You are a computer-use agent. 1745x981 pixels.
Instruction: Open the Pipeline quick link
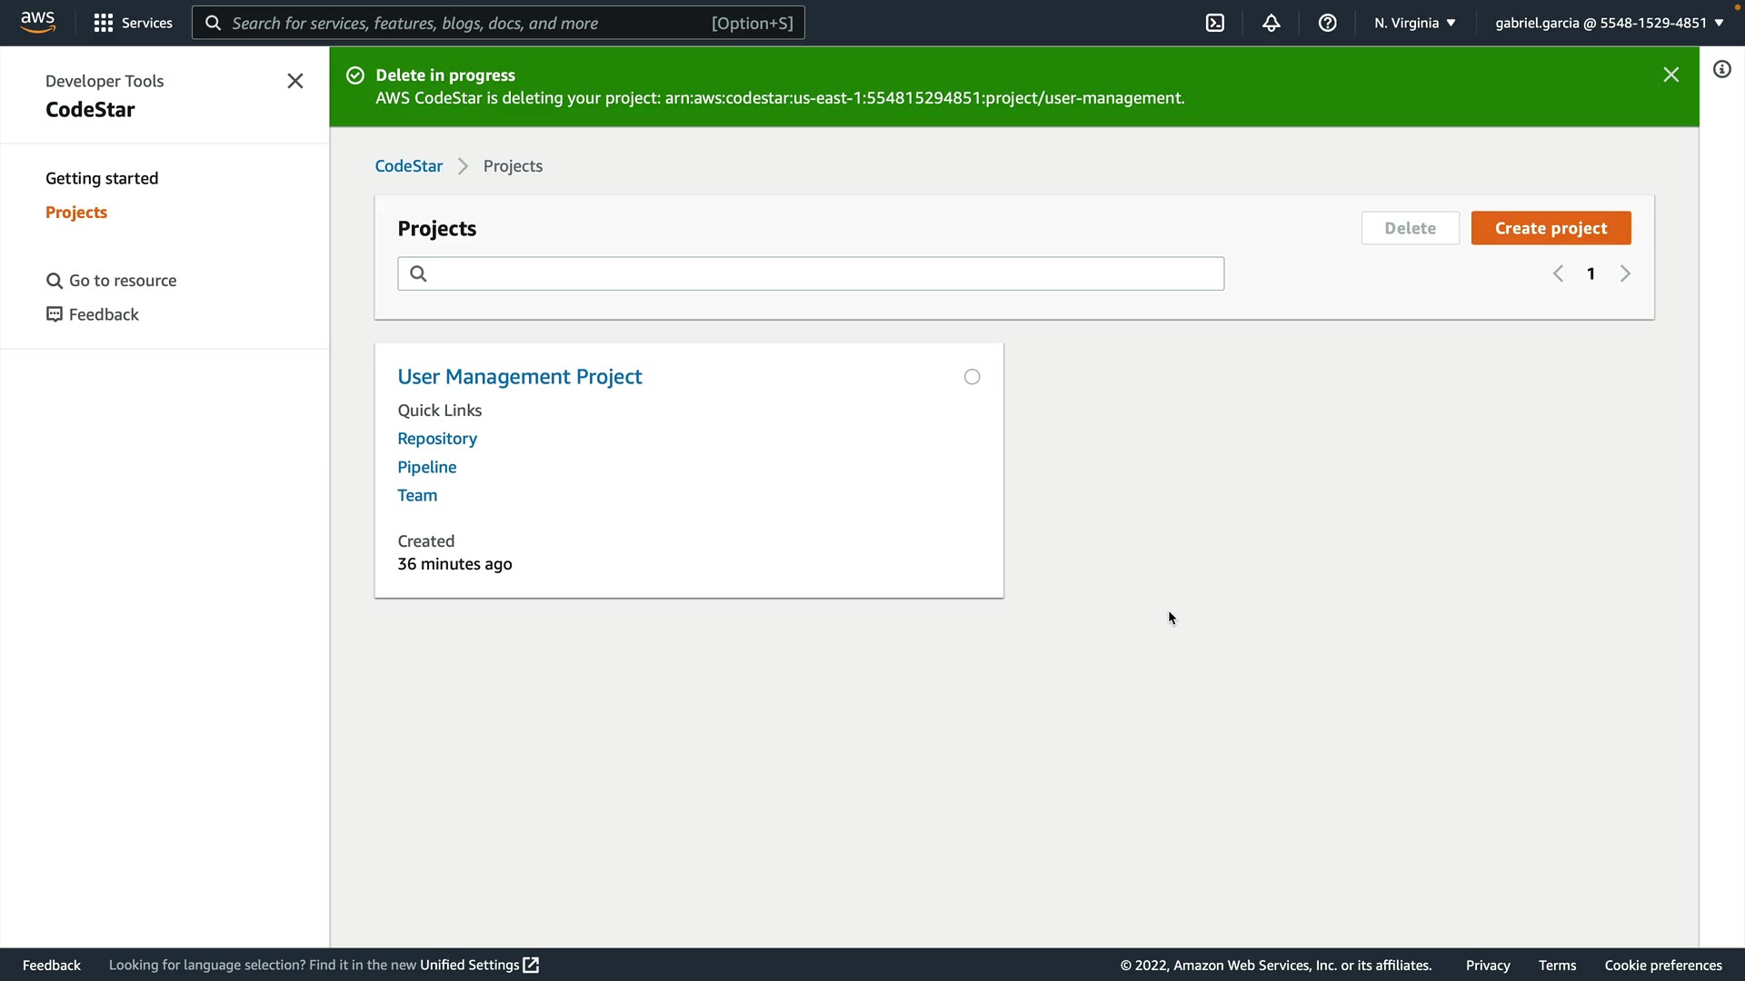[427, 467]
